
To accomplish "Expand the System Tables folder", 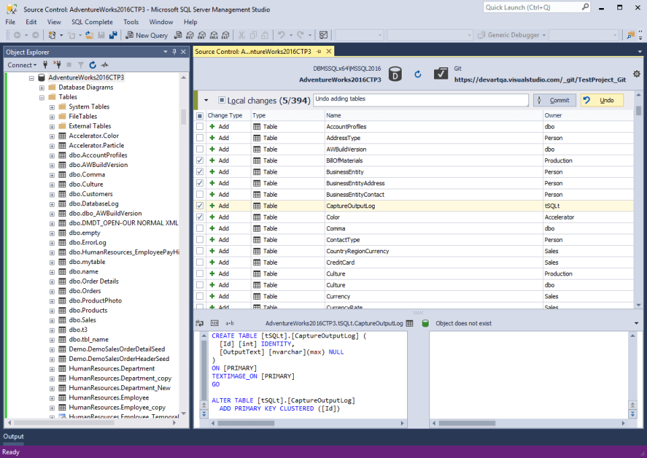I will 53,106.
